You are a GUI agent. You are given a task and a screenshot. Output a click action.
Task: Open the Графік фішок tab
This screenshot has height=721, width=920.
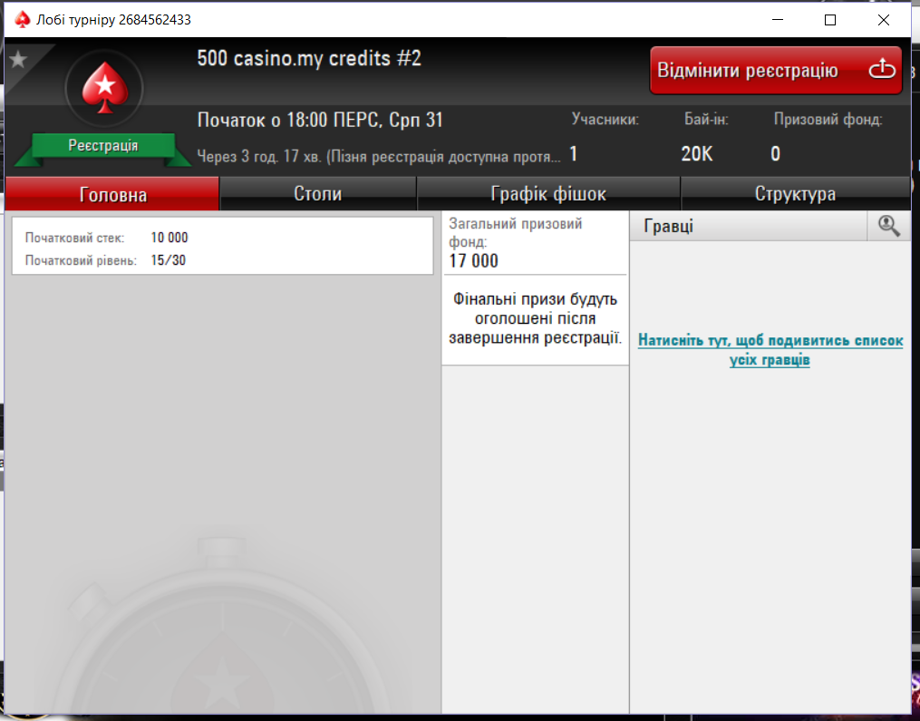(548, 194)
